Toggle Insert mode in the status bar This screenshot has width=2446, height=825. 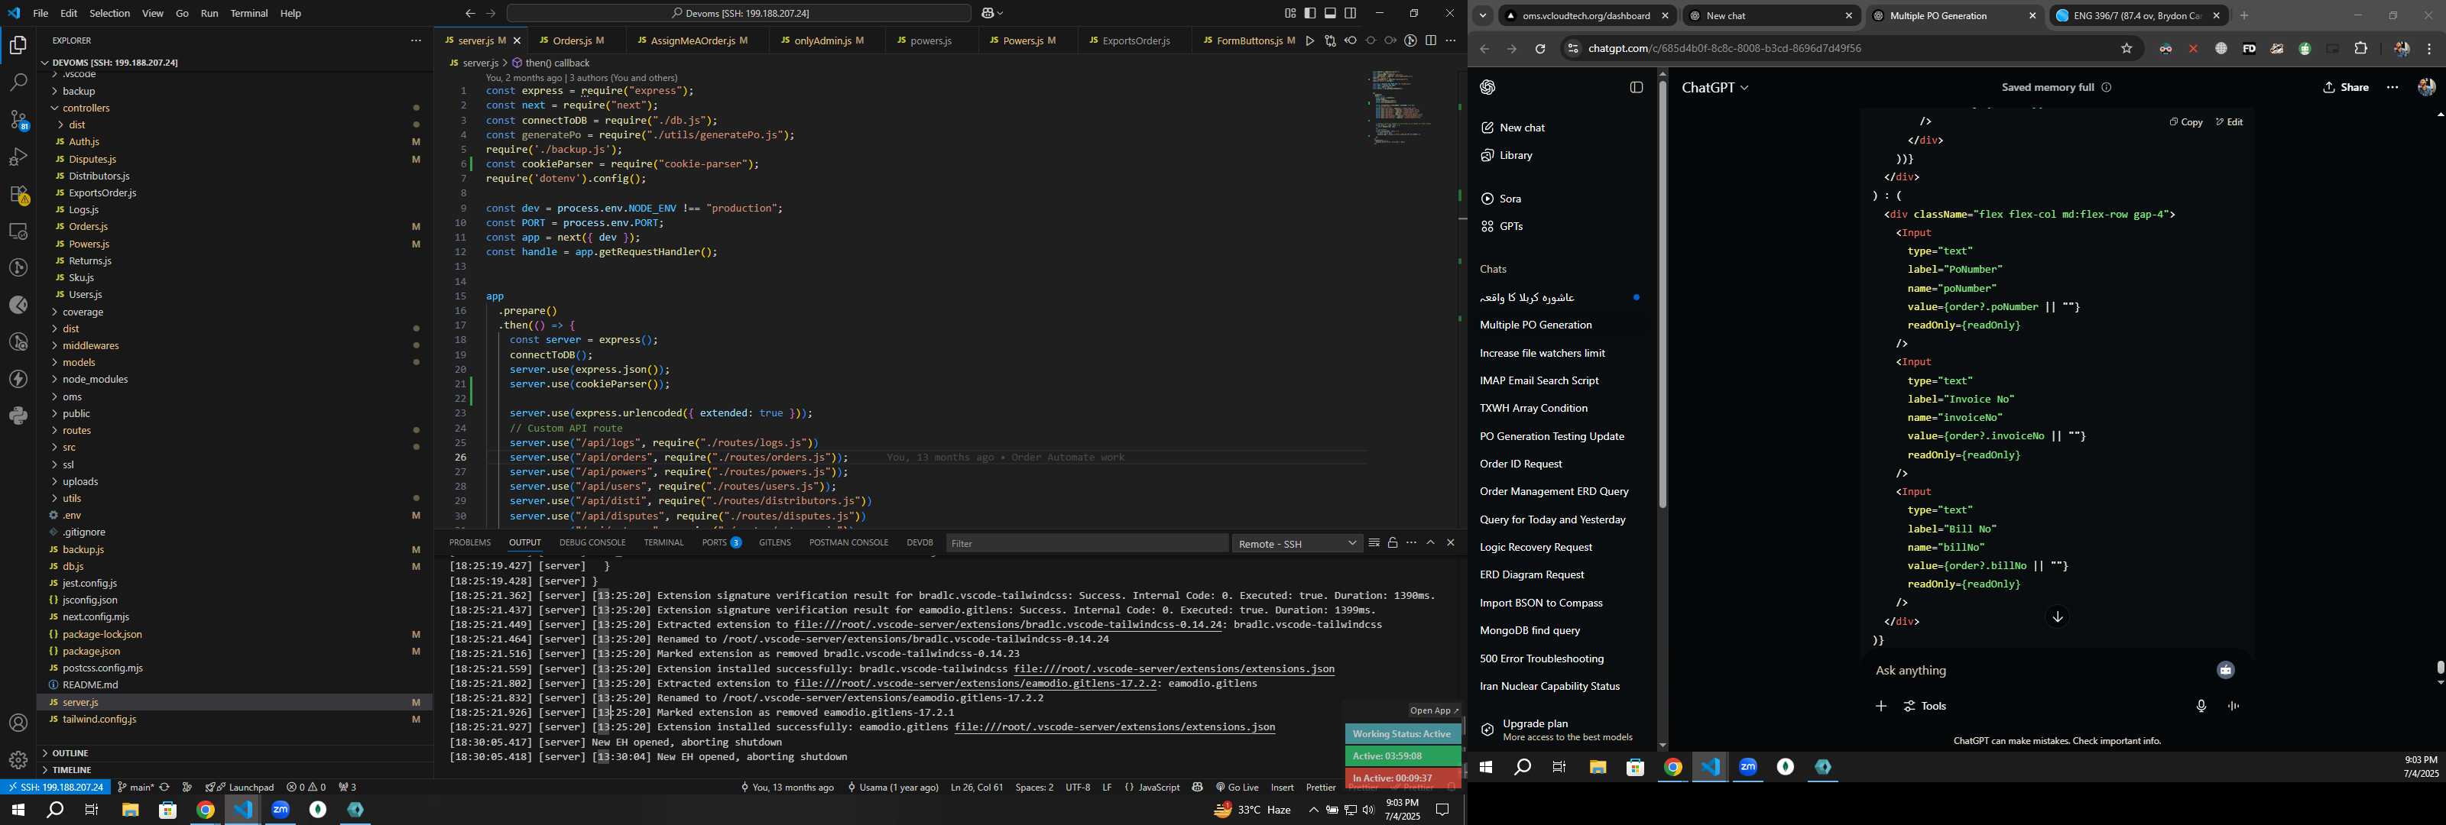click(x=1282, y=787)
